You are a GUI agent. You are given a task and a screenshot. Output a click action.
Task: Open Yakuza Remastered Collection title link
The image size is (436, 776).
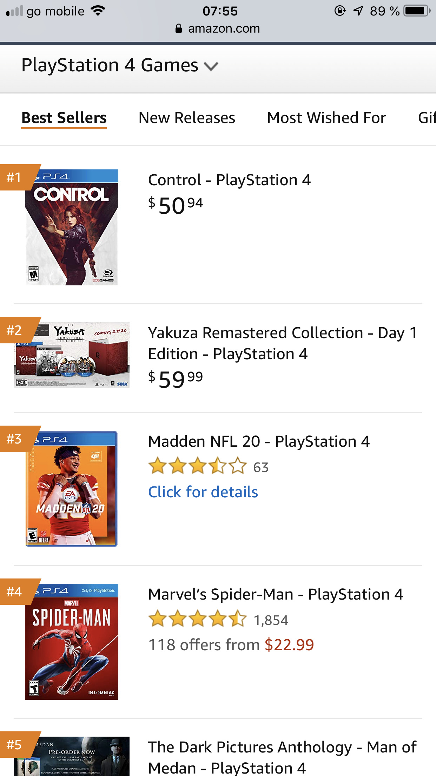282,343
